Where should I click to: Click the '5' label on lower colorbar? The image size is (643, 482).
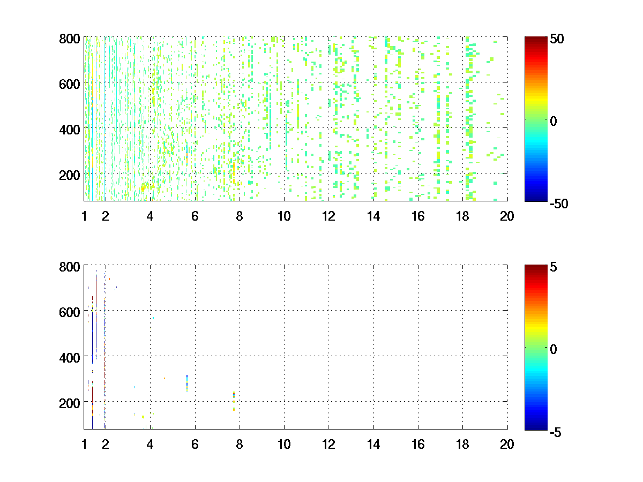pyautogui.click(x=554, y=267)
